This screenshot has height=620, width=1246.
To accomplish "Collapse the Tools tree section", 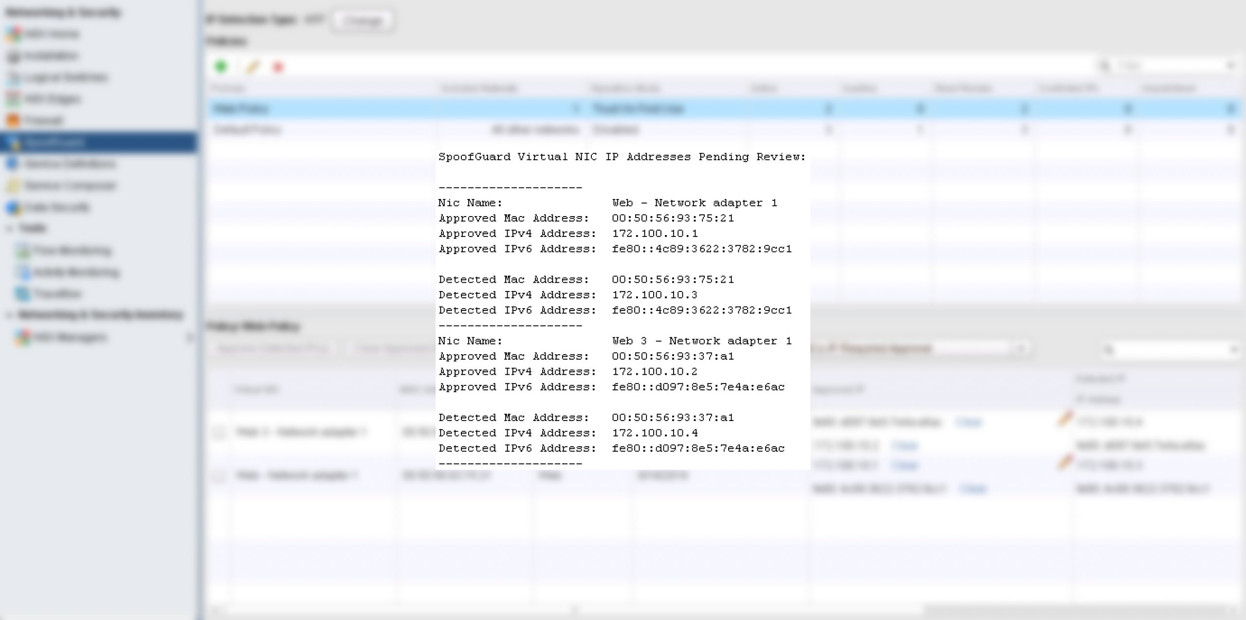I will point(9,228).
